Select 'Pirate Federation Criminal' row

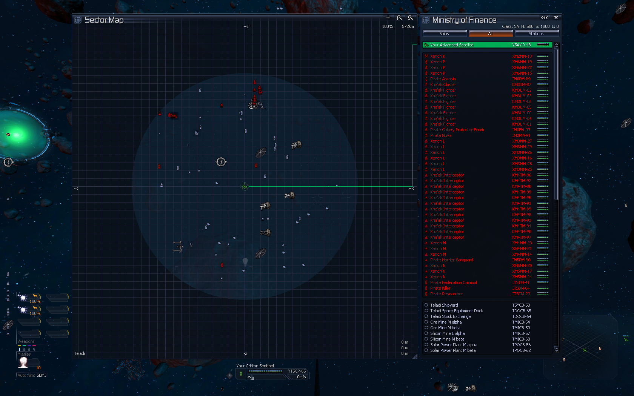[487, 282]
